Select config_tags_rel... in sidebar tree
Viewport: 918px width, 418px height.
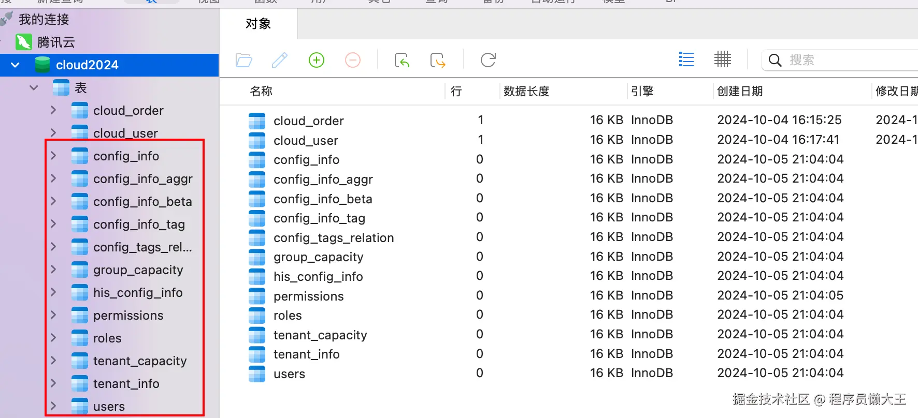pyautogui.click(x=142, y=247)
